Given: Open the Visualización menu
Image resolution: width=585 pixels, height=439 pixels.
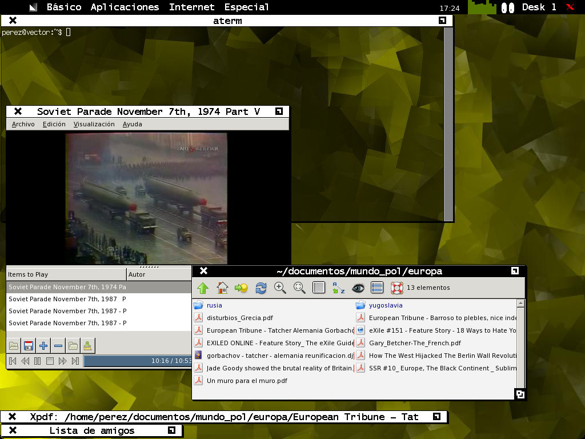Looking at the screenshot, I should tap(94, 124).
